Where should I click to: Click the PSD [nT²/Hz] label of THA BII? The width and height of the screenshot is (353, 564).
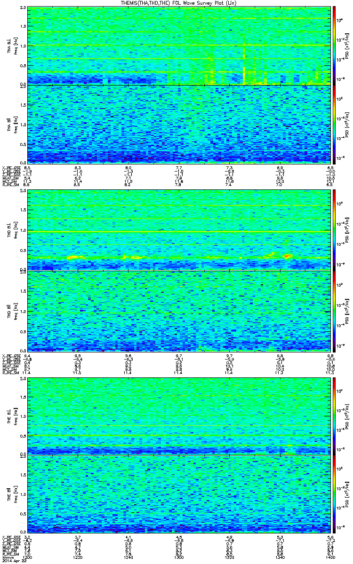[347, 124]
